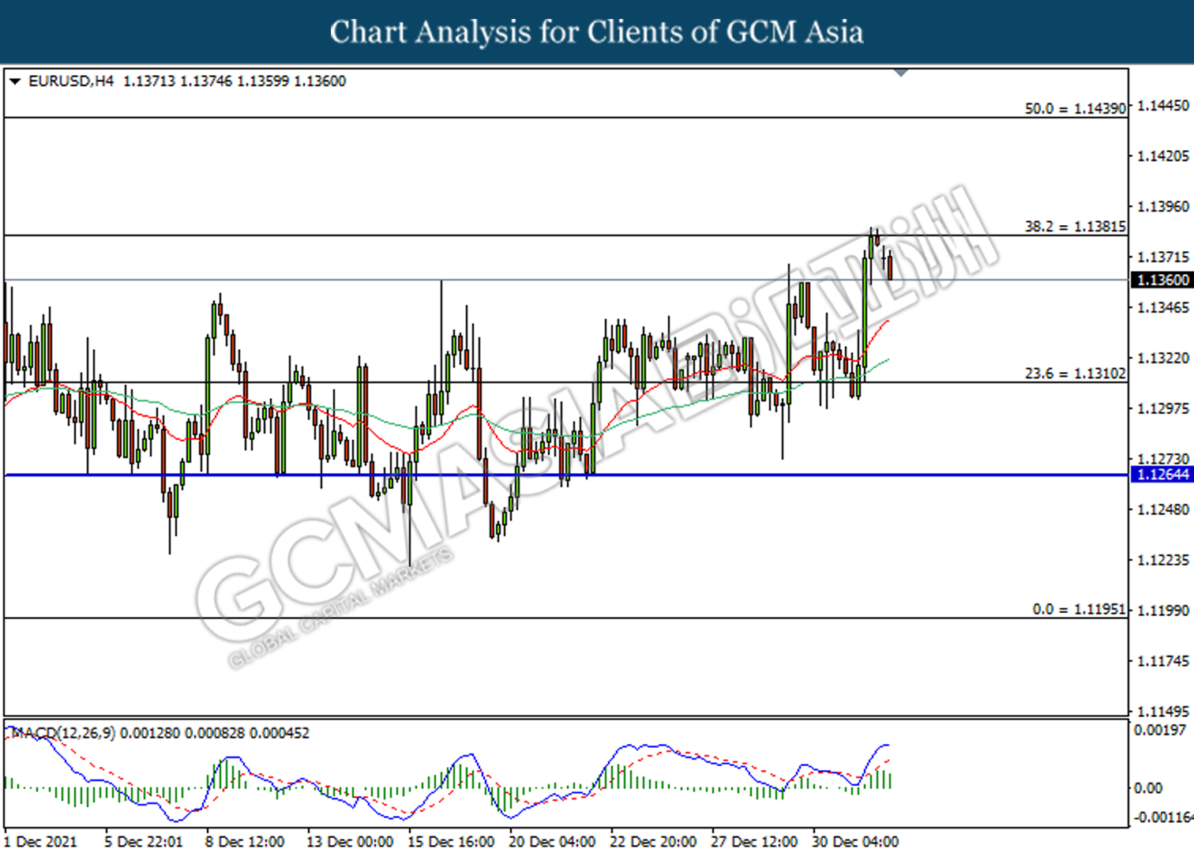The height and width of the screenshot is (853, 1194).
Task: Click the 1.13465 price scale value
Action: tap(1162, 307)
